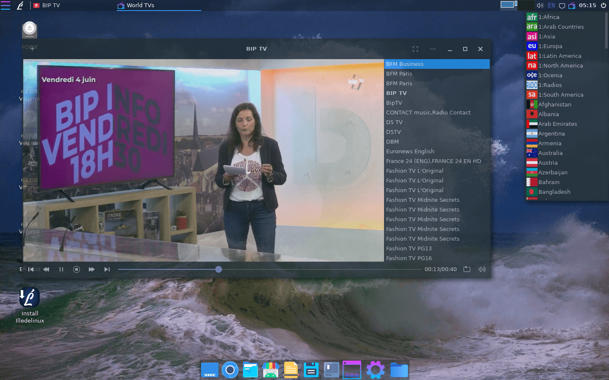The height and width of the screenshot is (380, 609).
Task: Open the hamburger application menu in top panel
Action: coord(5,5)
